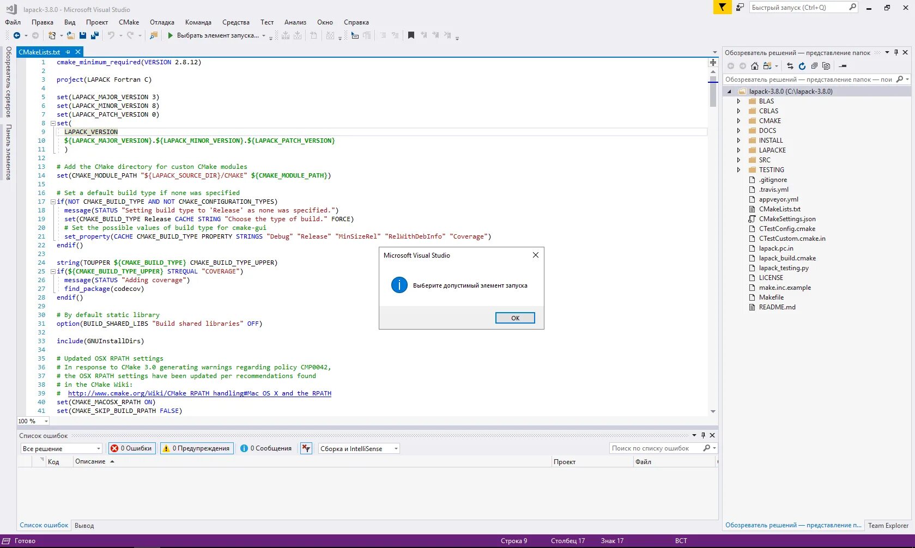This screenshot has width=915, height=548.
Task: Expand the BLAS folder
Action: [739, 101]
